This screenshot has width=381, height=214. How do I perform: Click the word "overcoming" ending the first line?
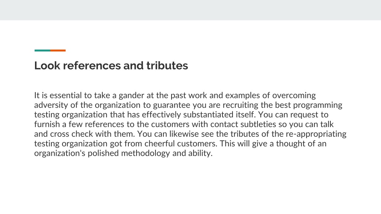coord(294,96)
